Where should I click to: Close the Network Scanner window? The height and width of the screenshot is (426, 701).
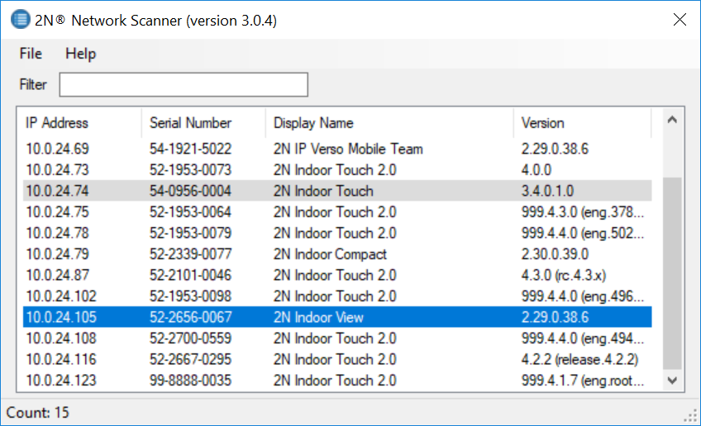click(x=680, y=20)
